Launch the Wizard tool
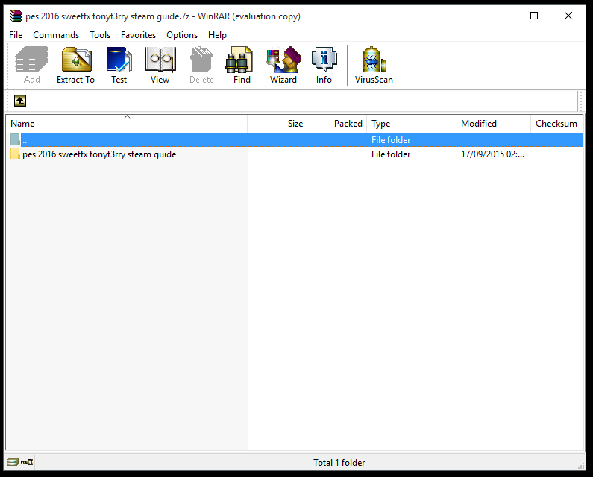 (283, 65)
